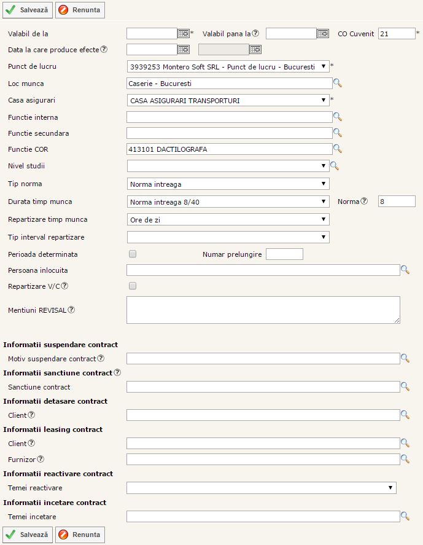Click search icon next to Loc munca
The width and height of the screenshot is (423, 545).
(337, 82)
